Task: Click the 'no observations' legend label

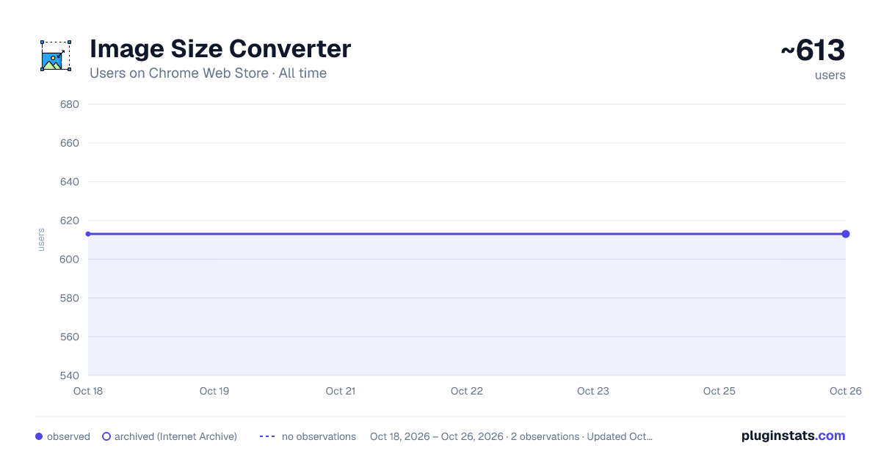Action: 319,436
